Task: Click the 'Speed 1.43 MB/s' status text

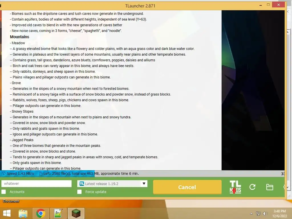Action: [20, 174]
